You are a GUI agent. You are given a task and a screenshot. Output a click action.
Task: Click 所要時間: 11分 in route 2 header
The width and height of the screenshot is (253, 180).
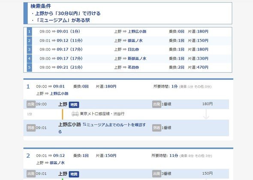click(165, 156)
